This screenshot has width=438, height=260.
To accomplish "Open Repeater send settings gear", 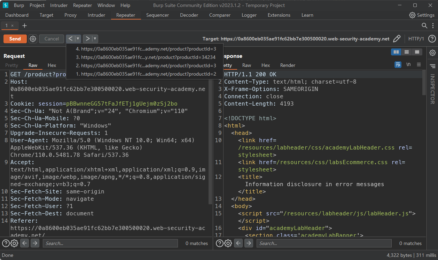I will [33, 39].
